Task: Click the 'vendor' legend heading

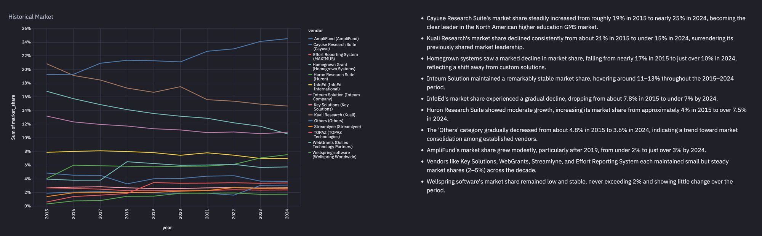Action: point(315,30)
